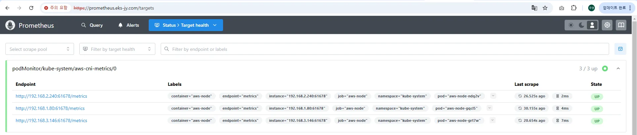637x135 pixels.
Task: Open Chrome three-dot menu
Action: click(x=630, y=8)
